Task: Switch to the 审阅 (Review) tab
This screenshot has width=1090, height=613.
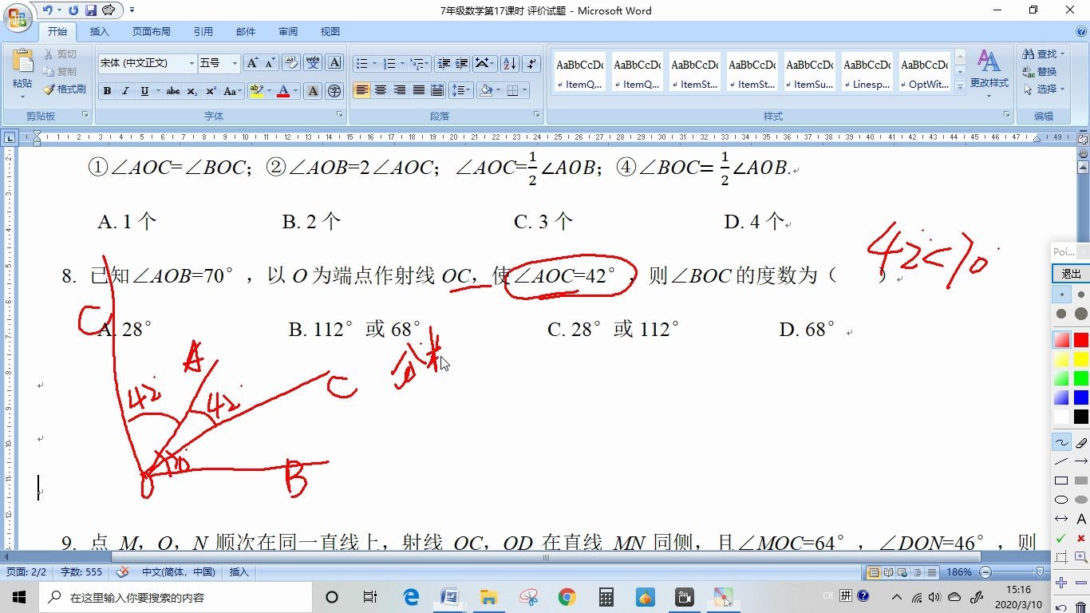Action: (288, 32)
